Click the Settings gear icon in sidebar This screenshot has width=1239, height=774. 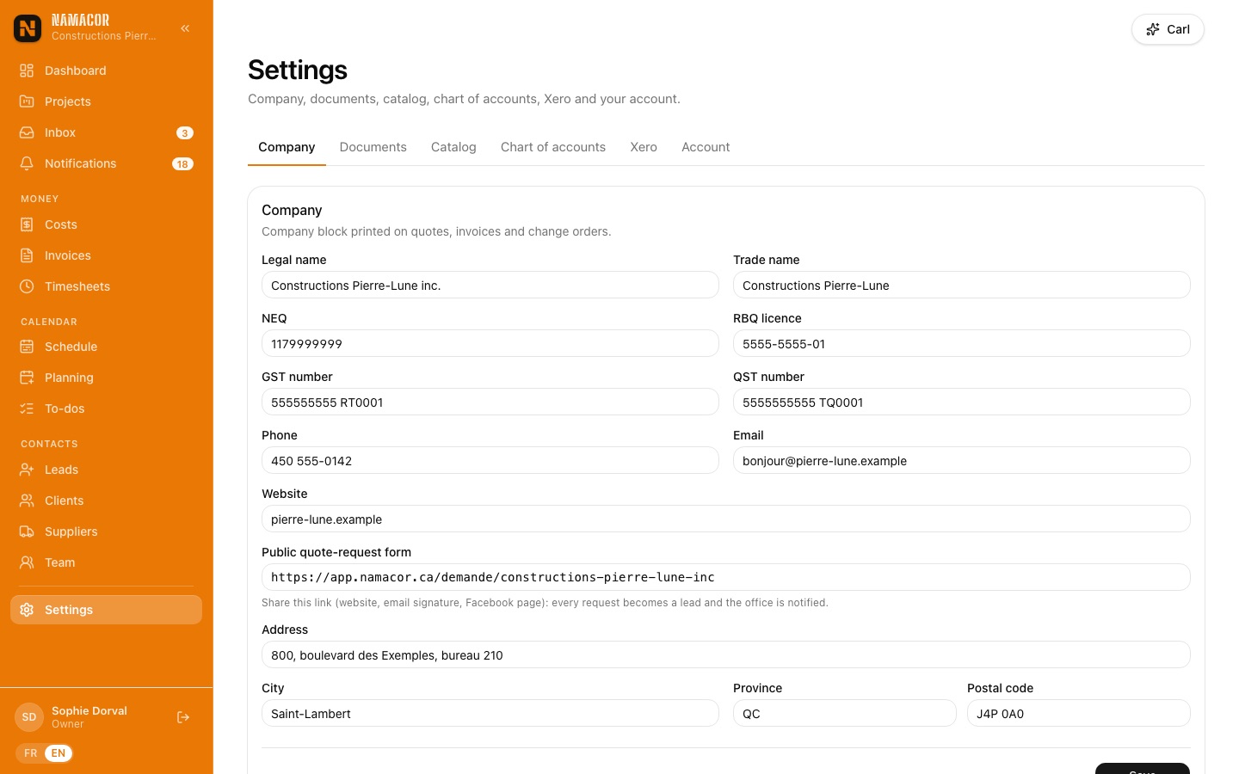(x=27, y=610)
